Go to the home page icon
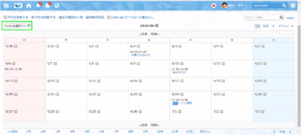This screenshot has height=139, width=301. pyautogui.click(x=29, y=6)
